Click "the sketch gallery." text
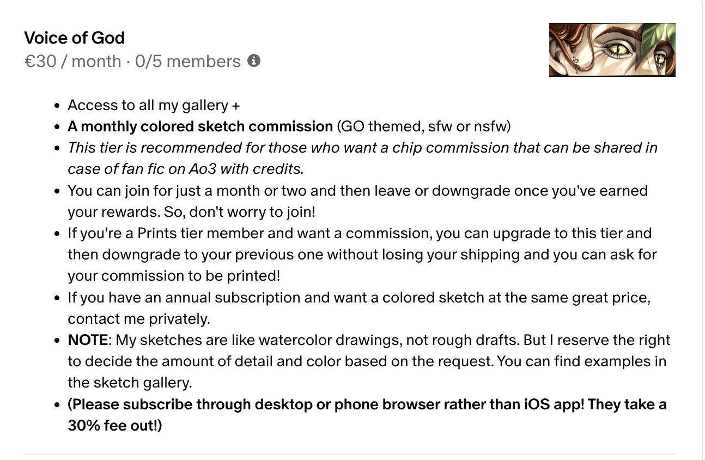 tap(130, 383)
